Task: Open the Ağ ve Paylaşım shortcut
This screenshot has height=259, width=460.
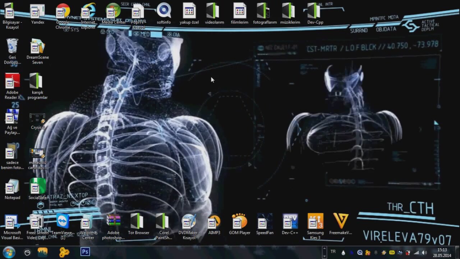Action: [x=12, y=122]
